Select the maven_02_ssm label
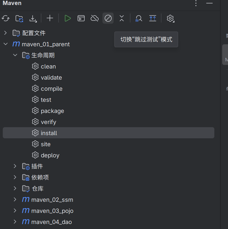 (x=52, y=200)
